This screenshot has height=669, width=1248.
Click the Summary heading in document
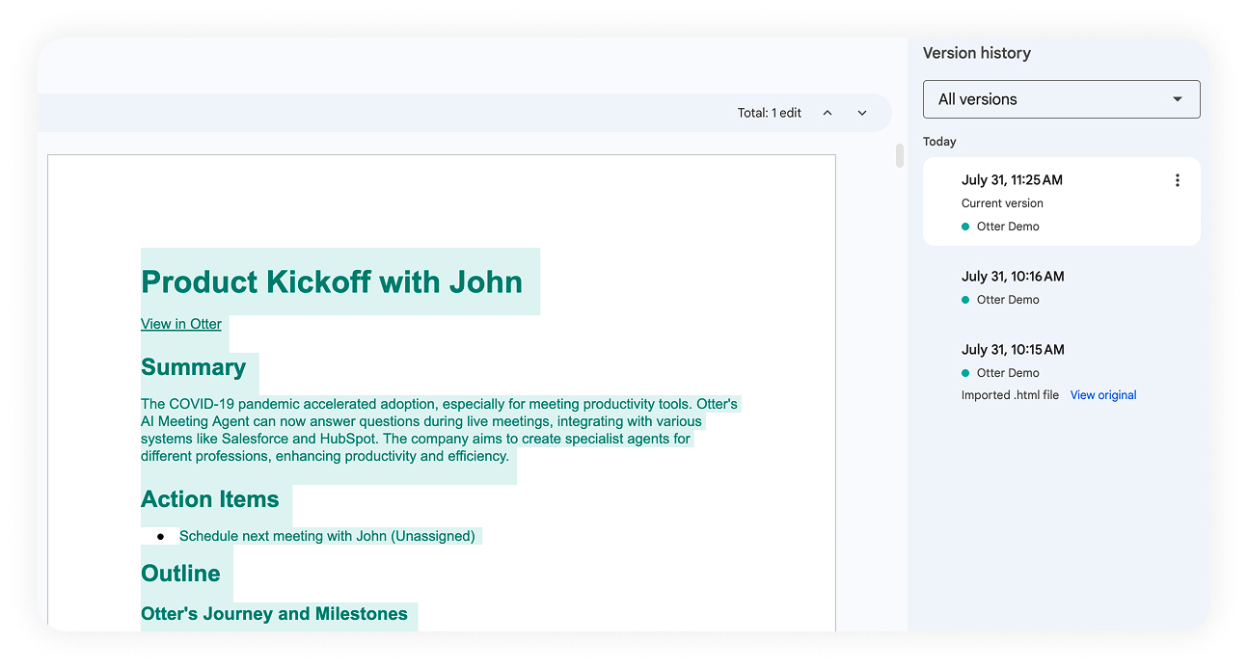tap(193, 367)
